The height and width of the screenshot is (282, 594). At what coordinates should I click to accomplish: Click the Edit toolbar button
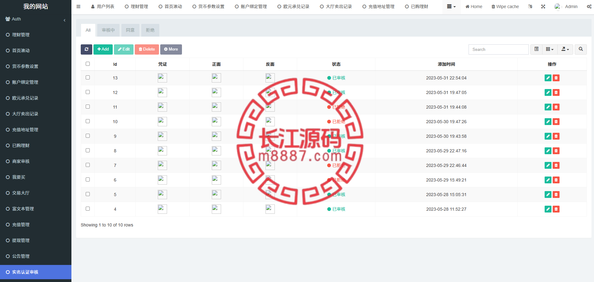(124, 49)
